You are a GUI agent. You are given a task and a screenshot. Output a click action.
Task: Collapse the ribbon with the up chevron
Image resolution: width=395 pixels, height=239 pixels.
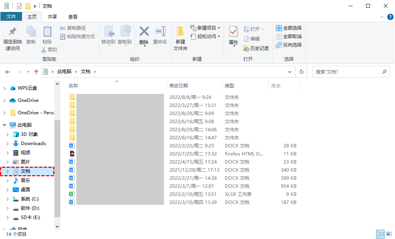point(382,17)
